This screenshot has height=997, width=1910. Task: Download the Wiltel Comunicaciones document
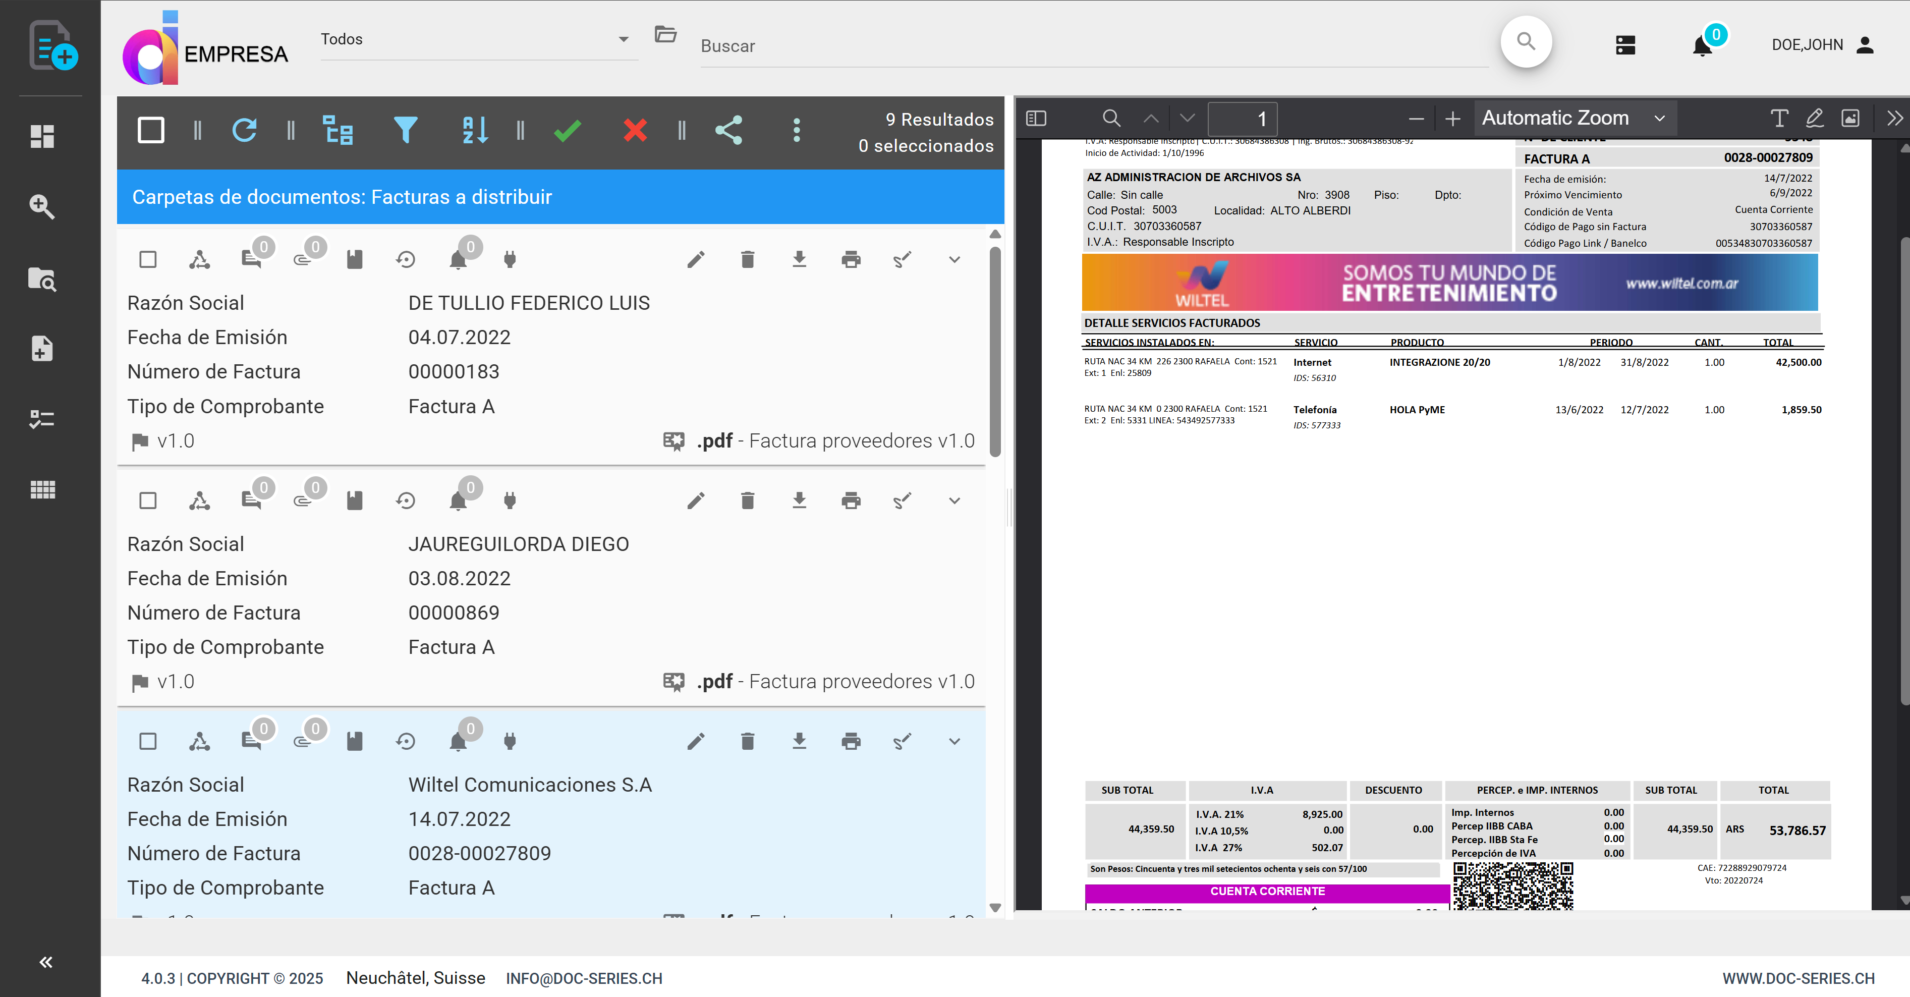point(799,741)
